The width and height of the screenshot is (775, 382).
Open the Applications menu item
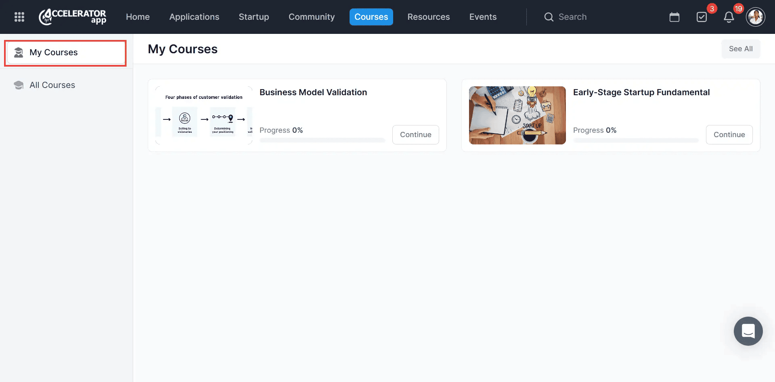194,17
